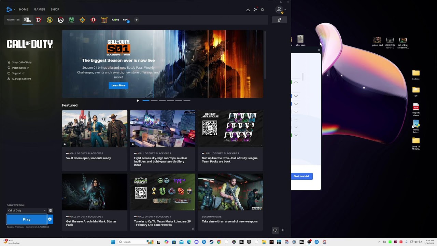Select Call of Duty Modern W... desktop video
Image resolution: width=437 pixels, height=246 pixels.
point(403,43)
